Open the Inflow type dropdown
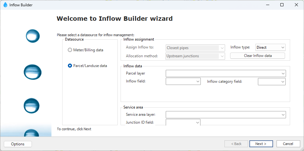This screenshot has height=151, width=304. click(270, 48)
